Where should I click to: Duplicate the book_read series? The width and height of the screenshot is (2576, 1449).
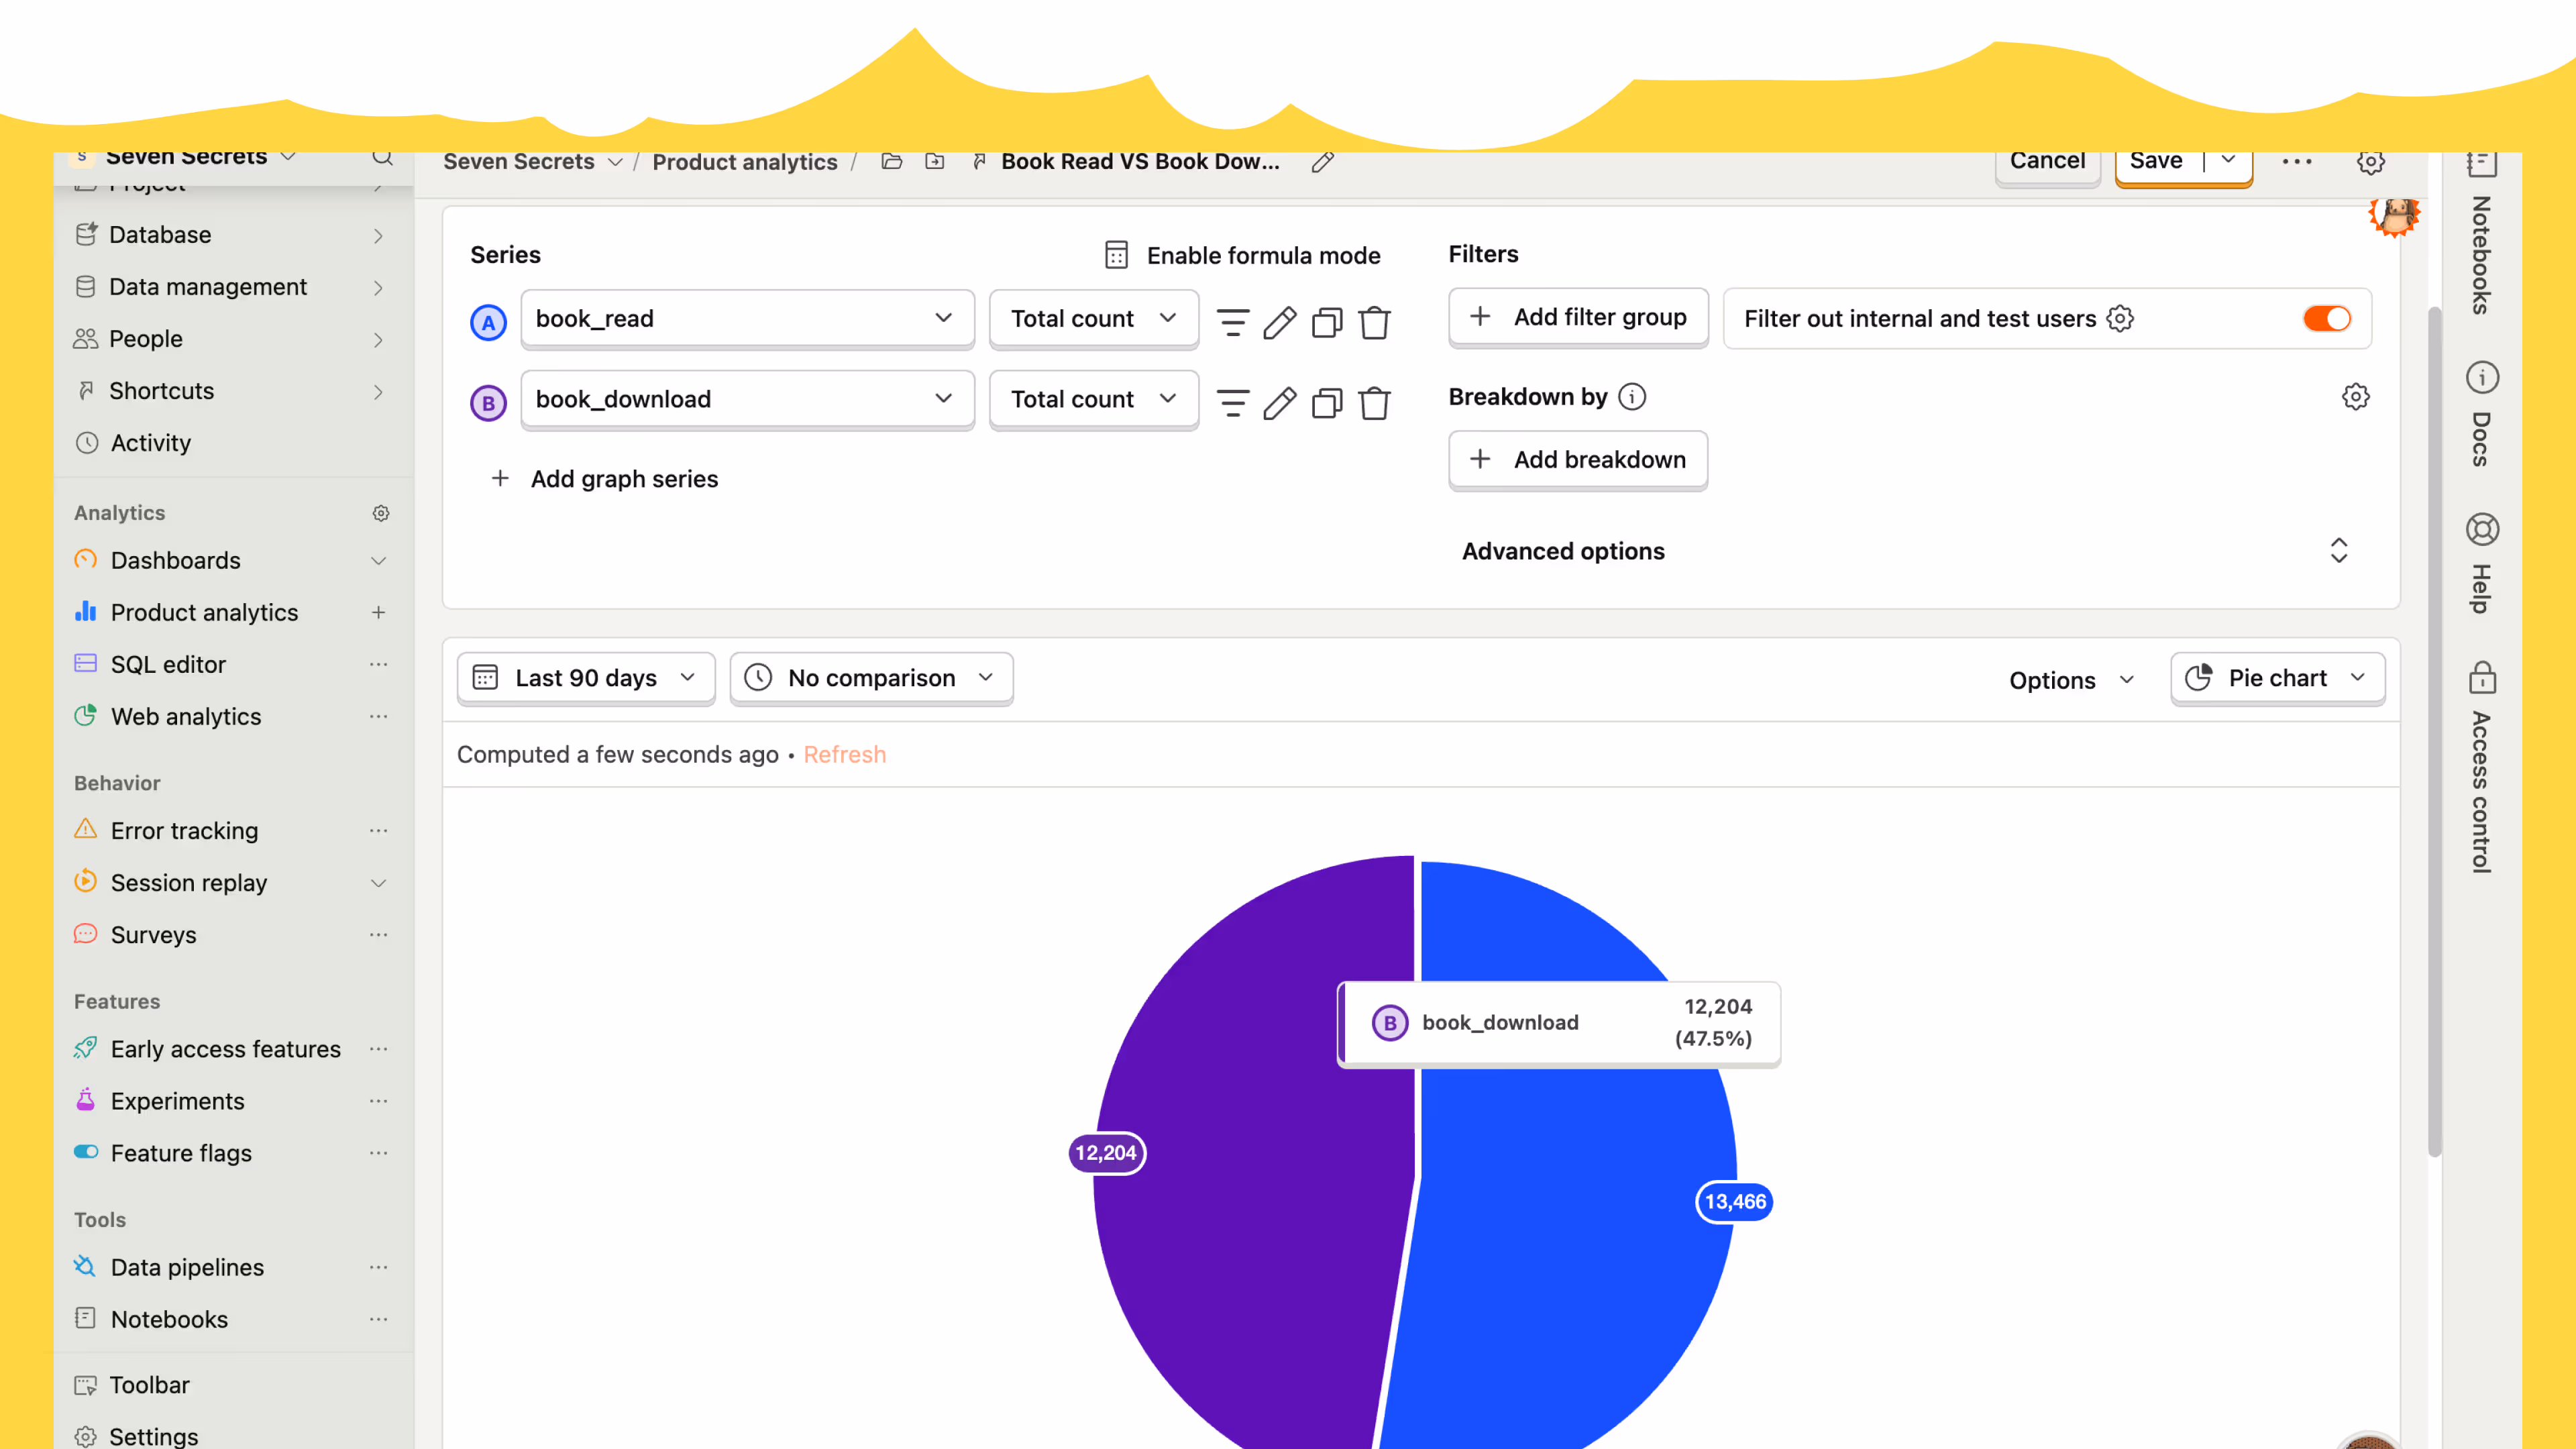click(1327, 322)
